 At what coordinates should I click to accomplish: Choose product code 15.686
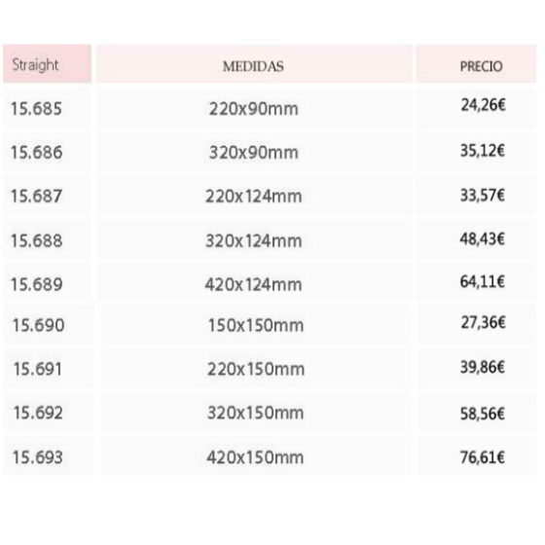(x=37, y=152)
